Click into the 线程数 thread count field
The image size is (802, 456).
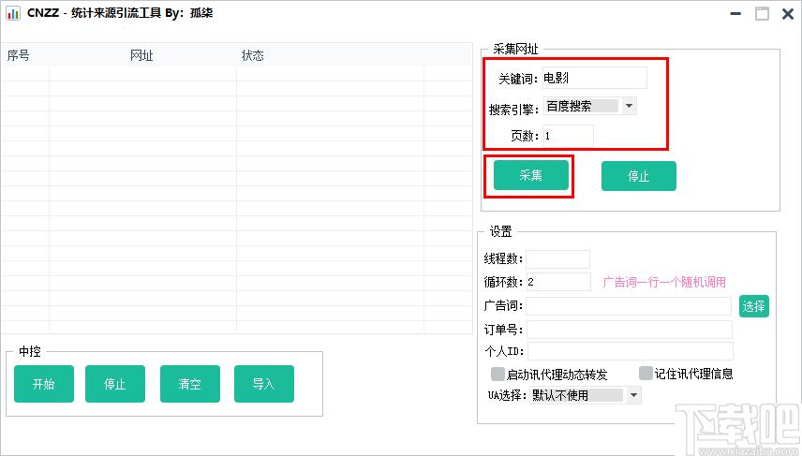coord(558,259)
